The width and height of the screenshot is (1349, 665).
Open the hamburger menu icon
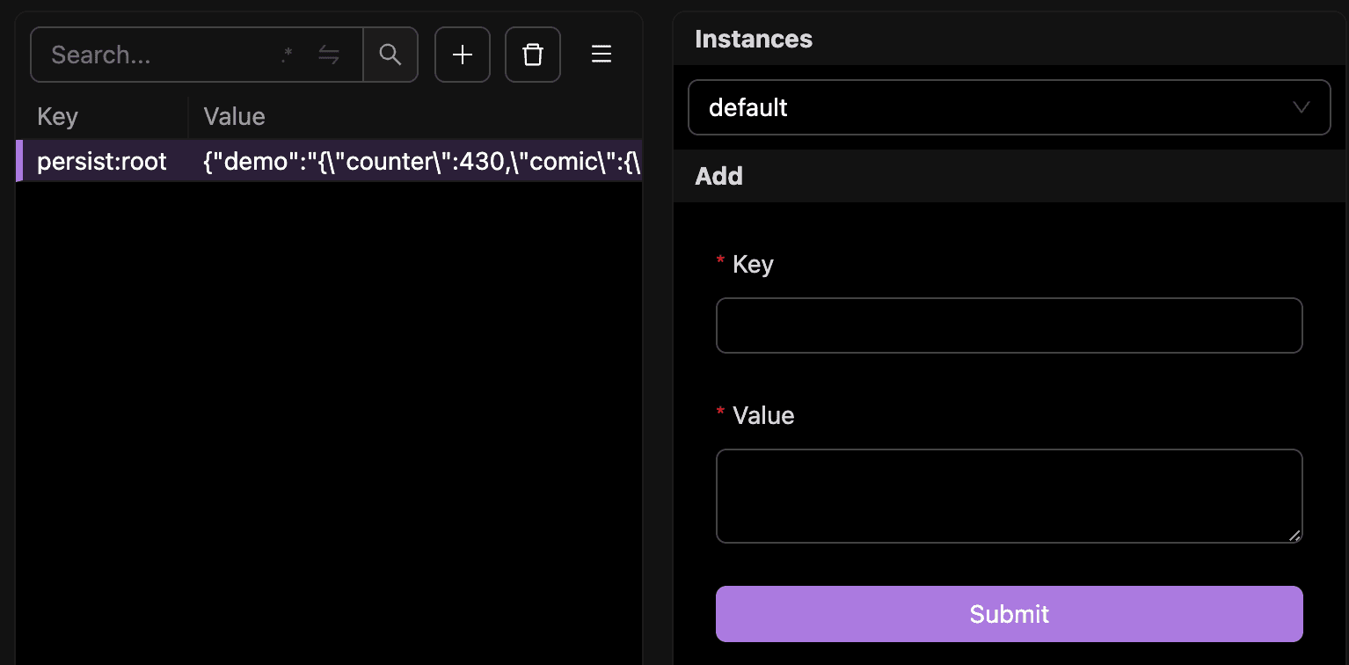point(601,54)
